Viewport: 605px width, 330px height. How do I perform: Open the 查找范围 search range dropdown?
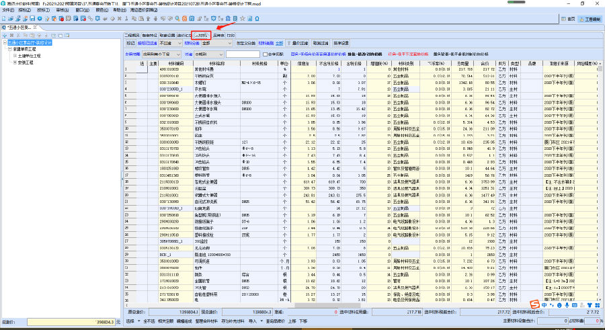tap(161, 54)
